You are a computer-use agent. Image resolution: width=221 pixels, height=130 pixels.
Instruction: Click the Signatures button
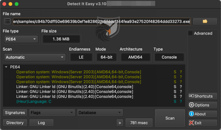pyautogui.click(x=15, y=113)
